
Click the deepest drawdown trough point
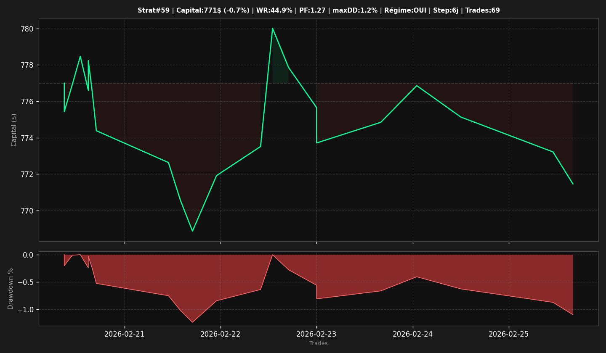192,322
